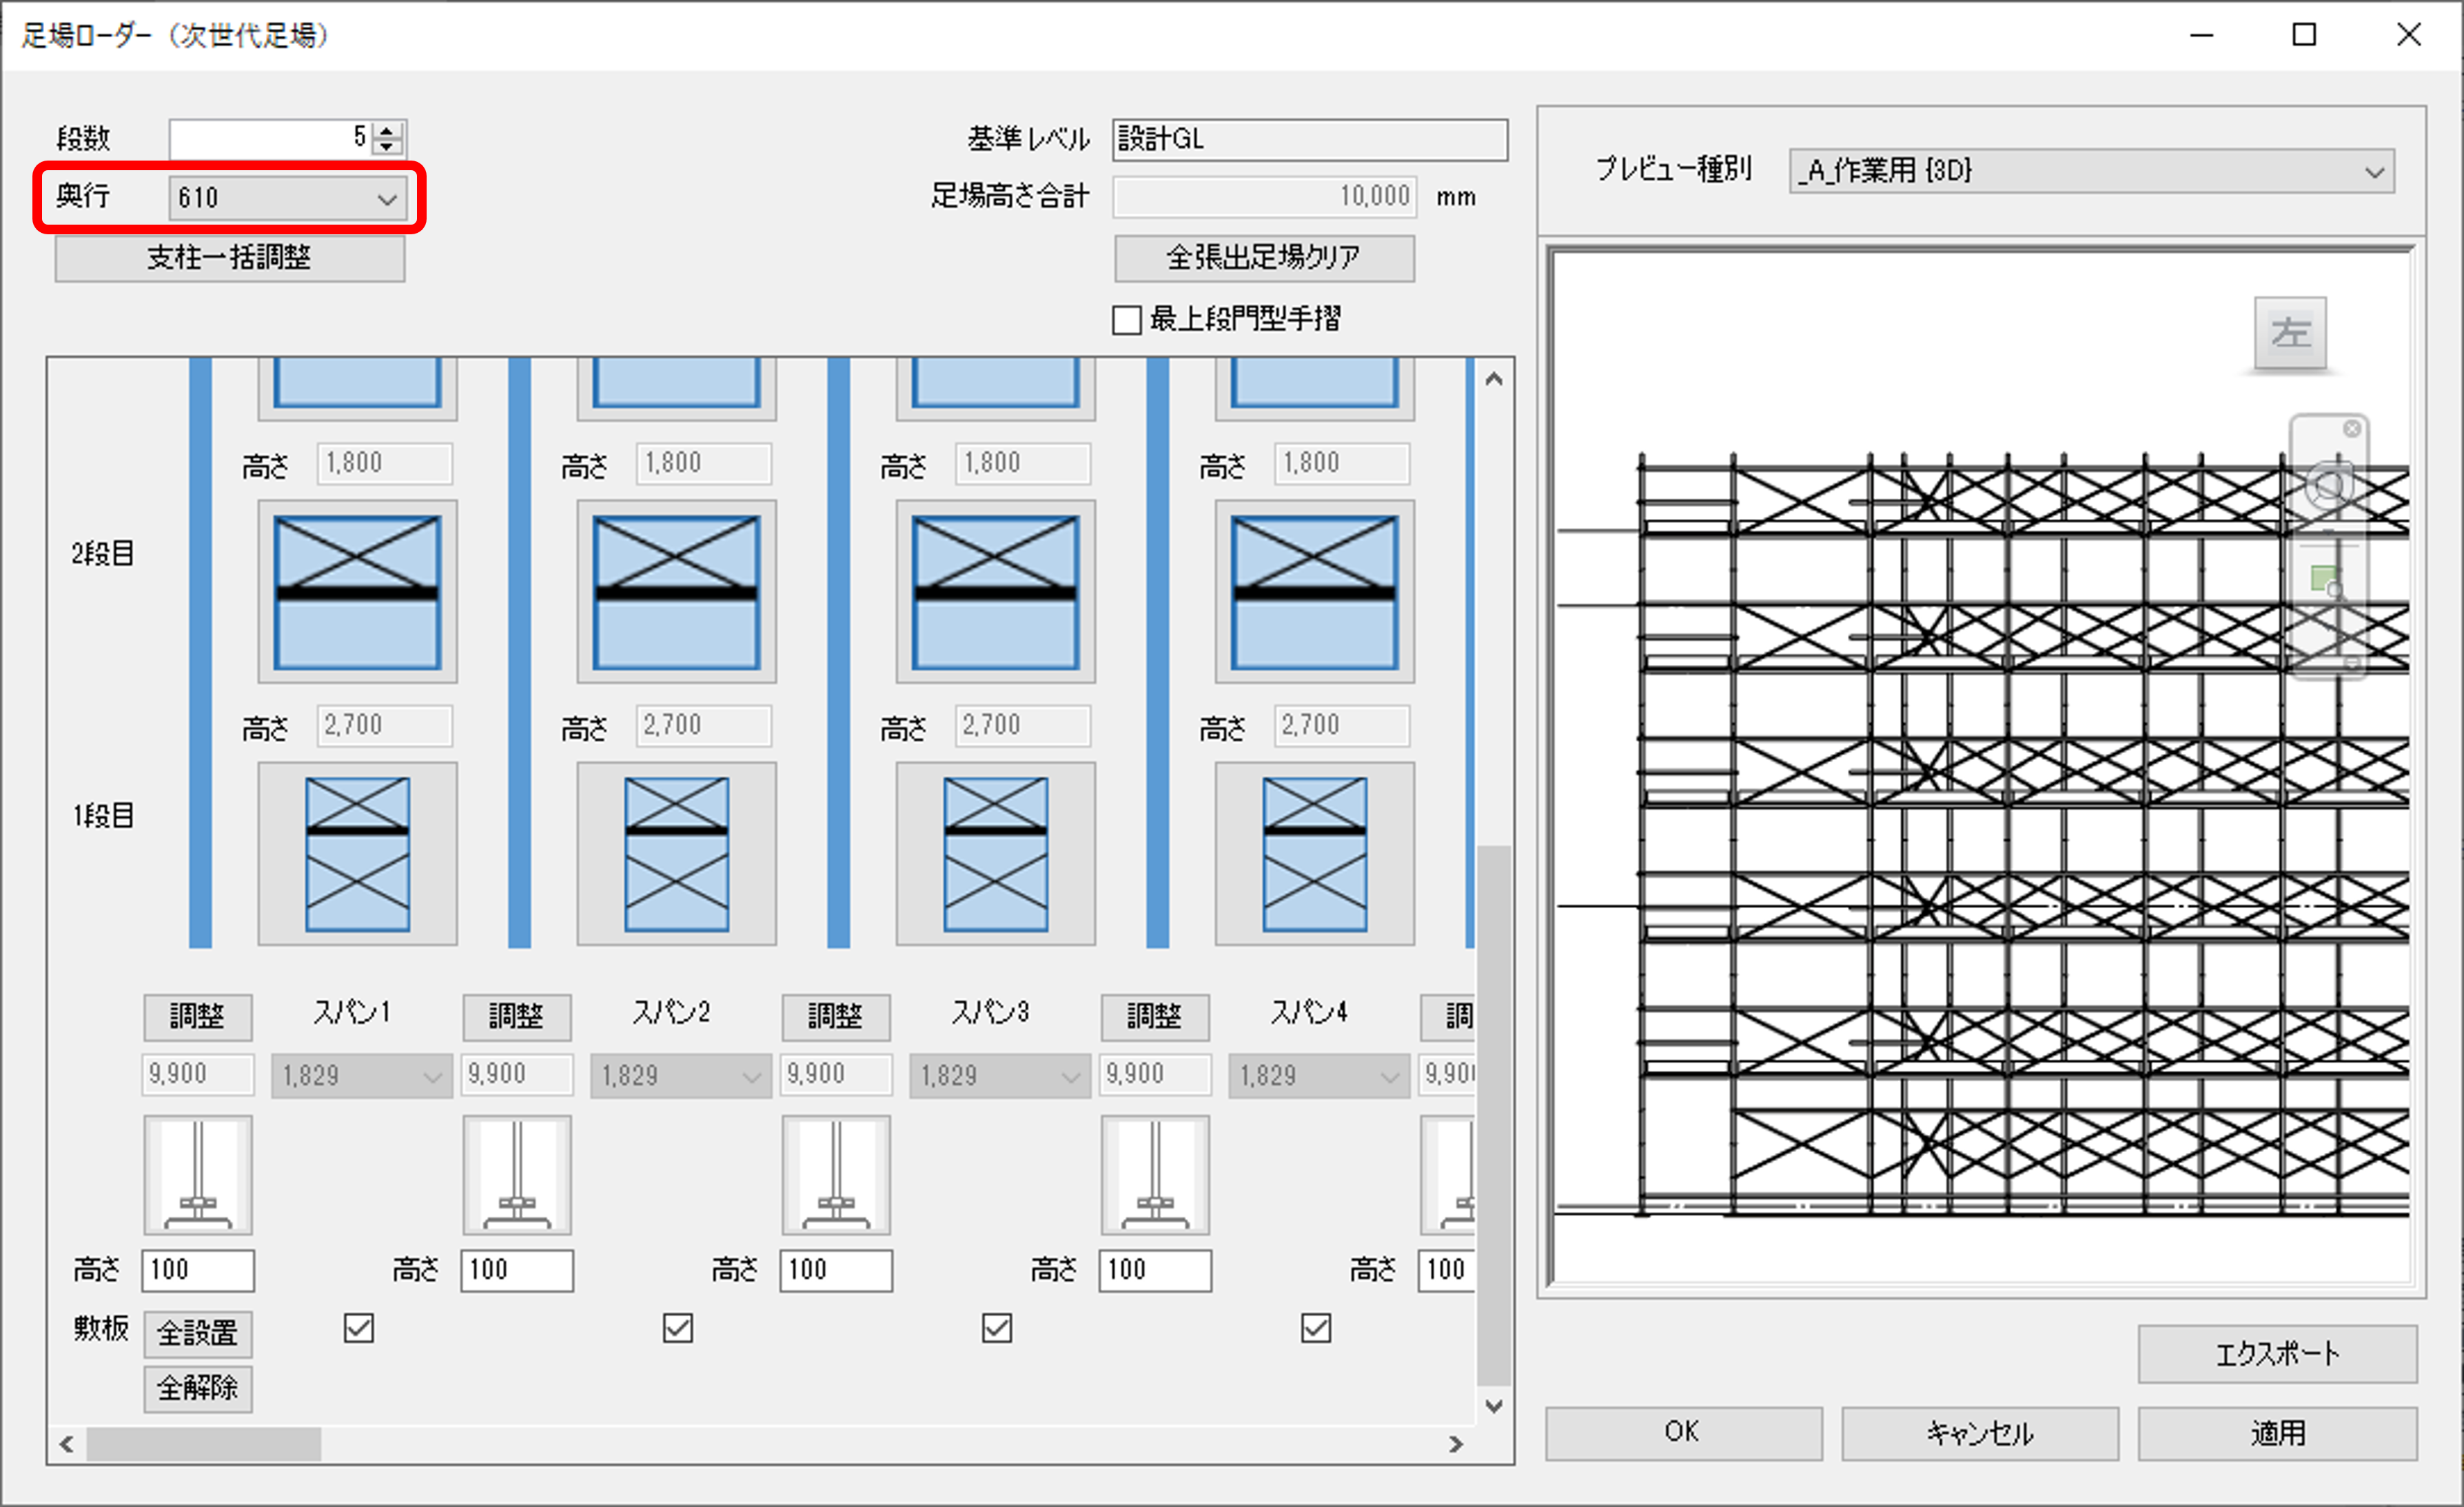The width and height of the screenshot is (2464, 1507).
Task: Click the third jack base 高さ 100 field
Action: tap(836, 1271)
